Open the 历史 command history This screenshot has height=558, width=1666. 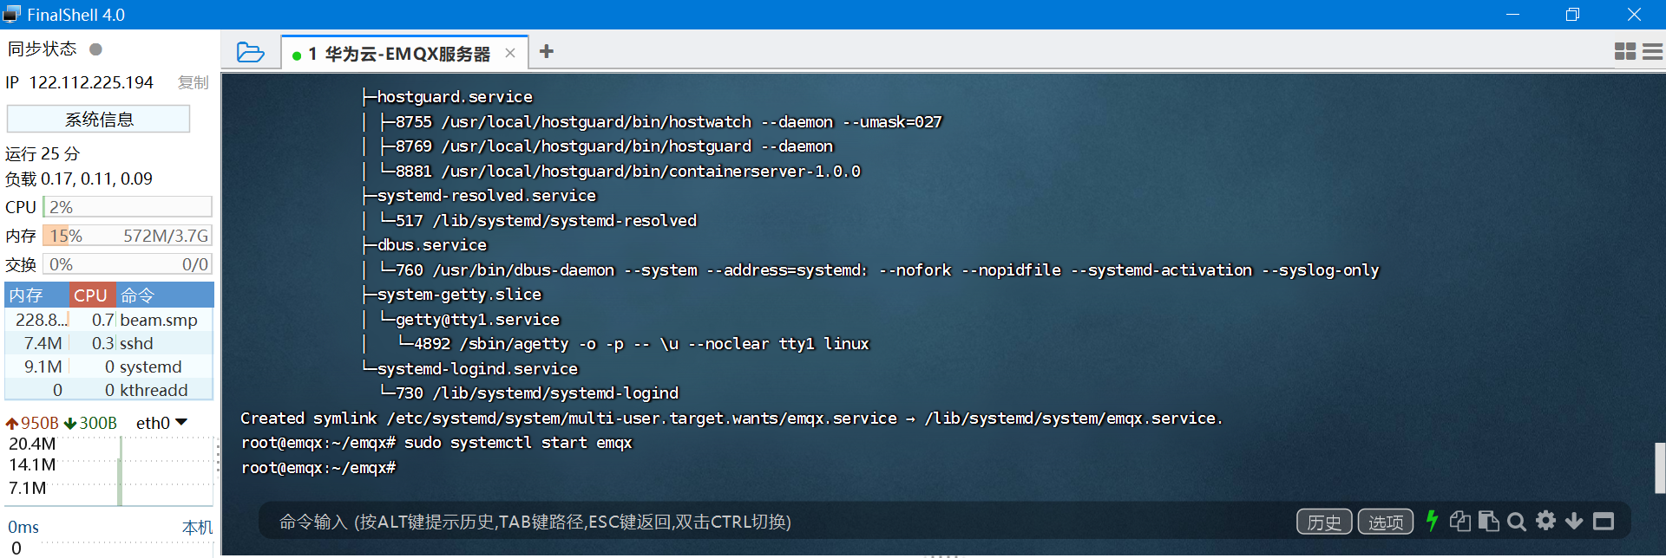tap(1324, 521)
